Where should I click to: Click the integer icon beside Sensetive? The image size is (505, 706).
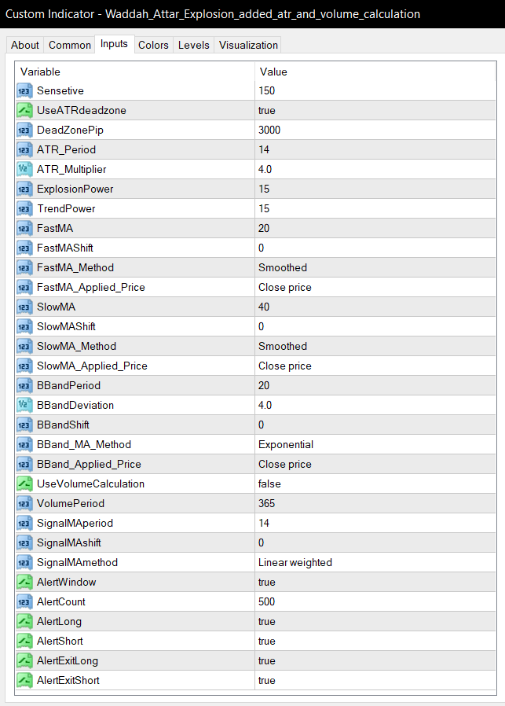pyautogui.click(x=24, y=91)
